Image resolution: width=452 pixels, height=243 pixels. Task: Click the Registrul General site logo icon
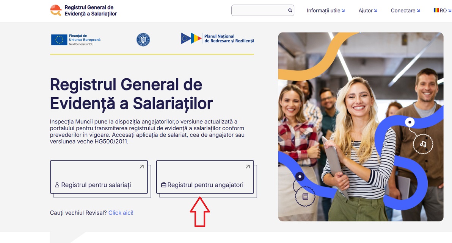(56, 10)
